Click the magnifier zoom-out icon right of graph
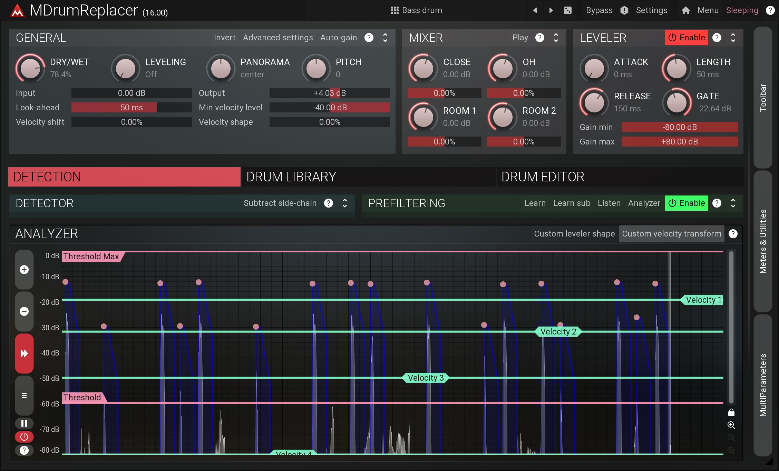 [x=731, y=438]
